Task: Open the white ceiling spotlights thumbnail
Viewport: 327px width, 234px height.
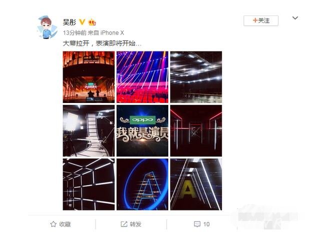Action: (x=196, y=77)
